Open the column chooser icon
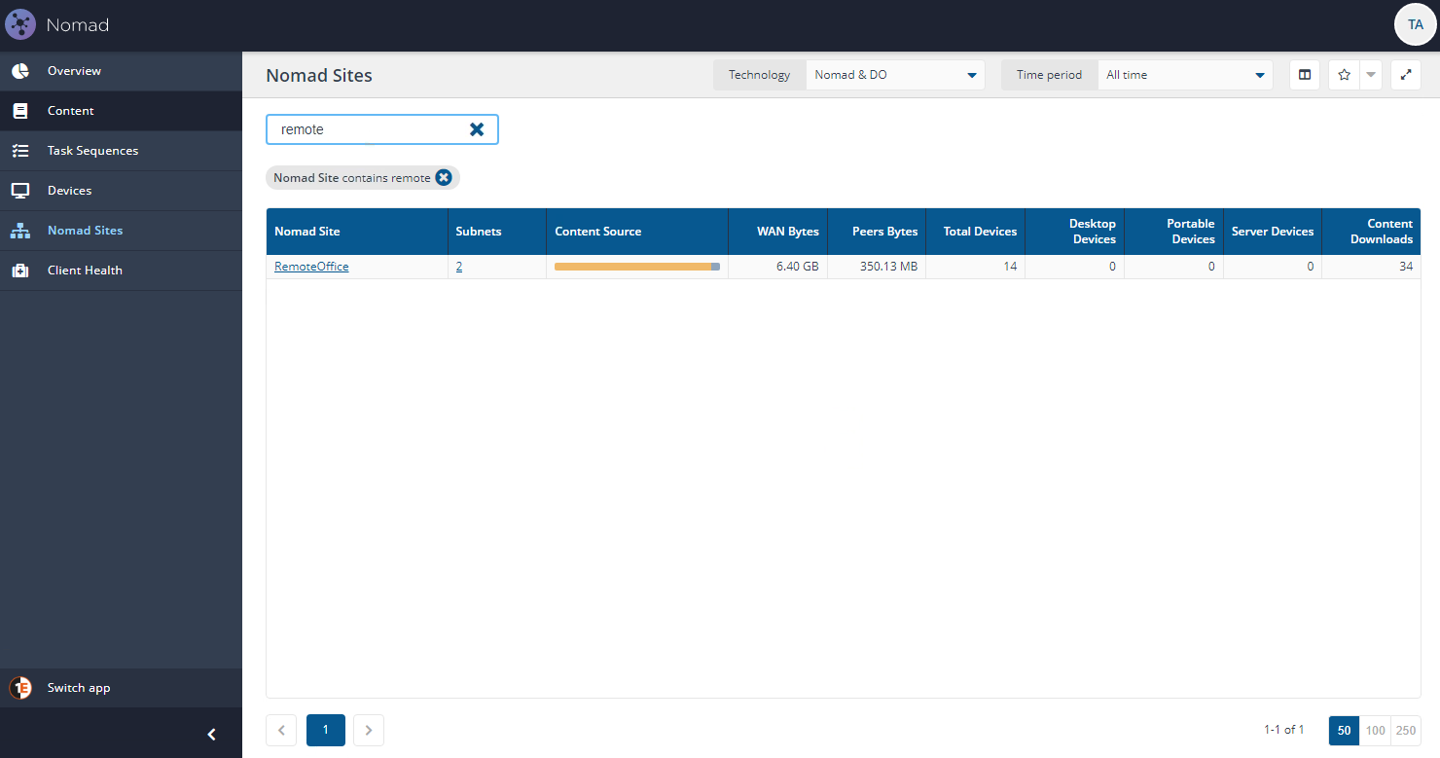The height and width of the screenshot is (758, 1440). point(1305,75)
